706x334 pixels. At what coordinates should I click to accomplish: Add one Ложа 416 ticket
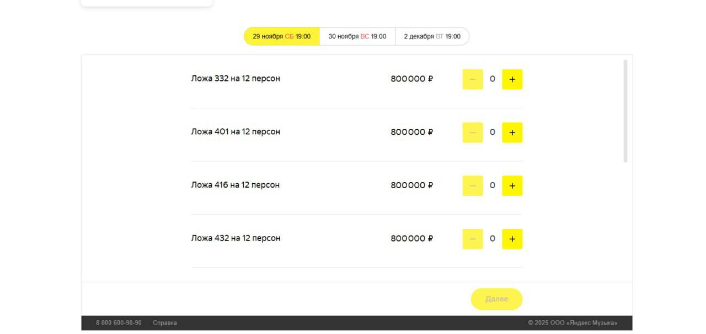512,185
